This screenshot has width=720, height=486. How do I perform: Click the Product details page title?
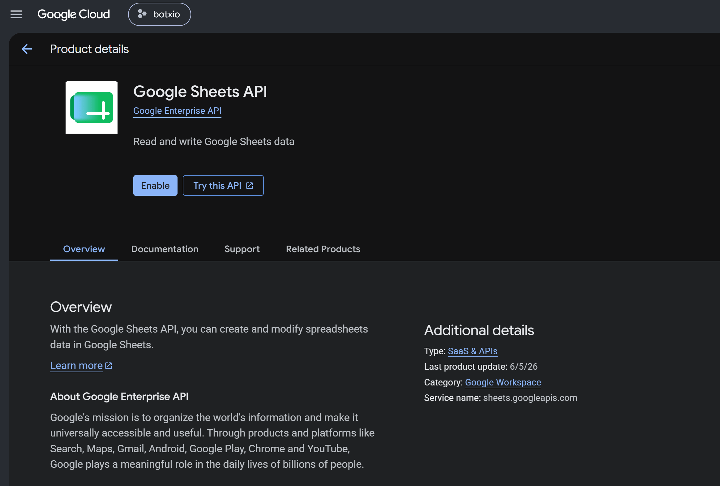pyautogui.click(x=89, y=49)
